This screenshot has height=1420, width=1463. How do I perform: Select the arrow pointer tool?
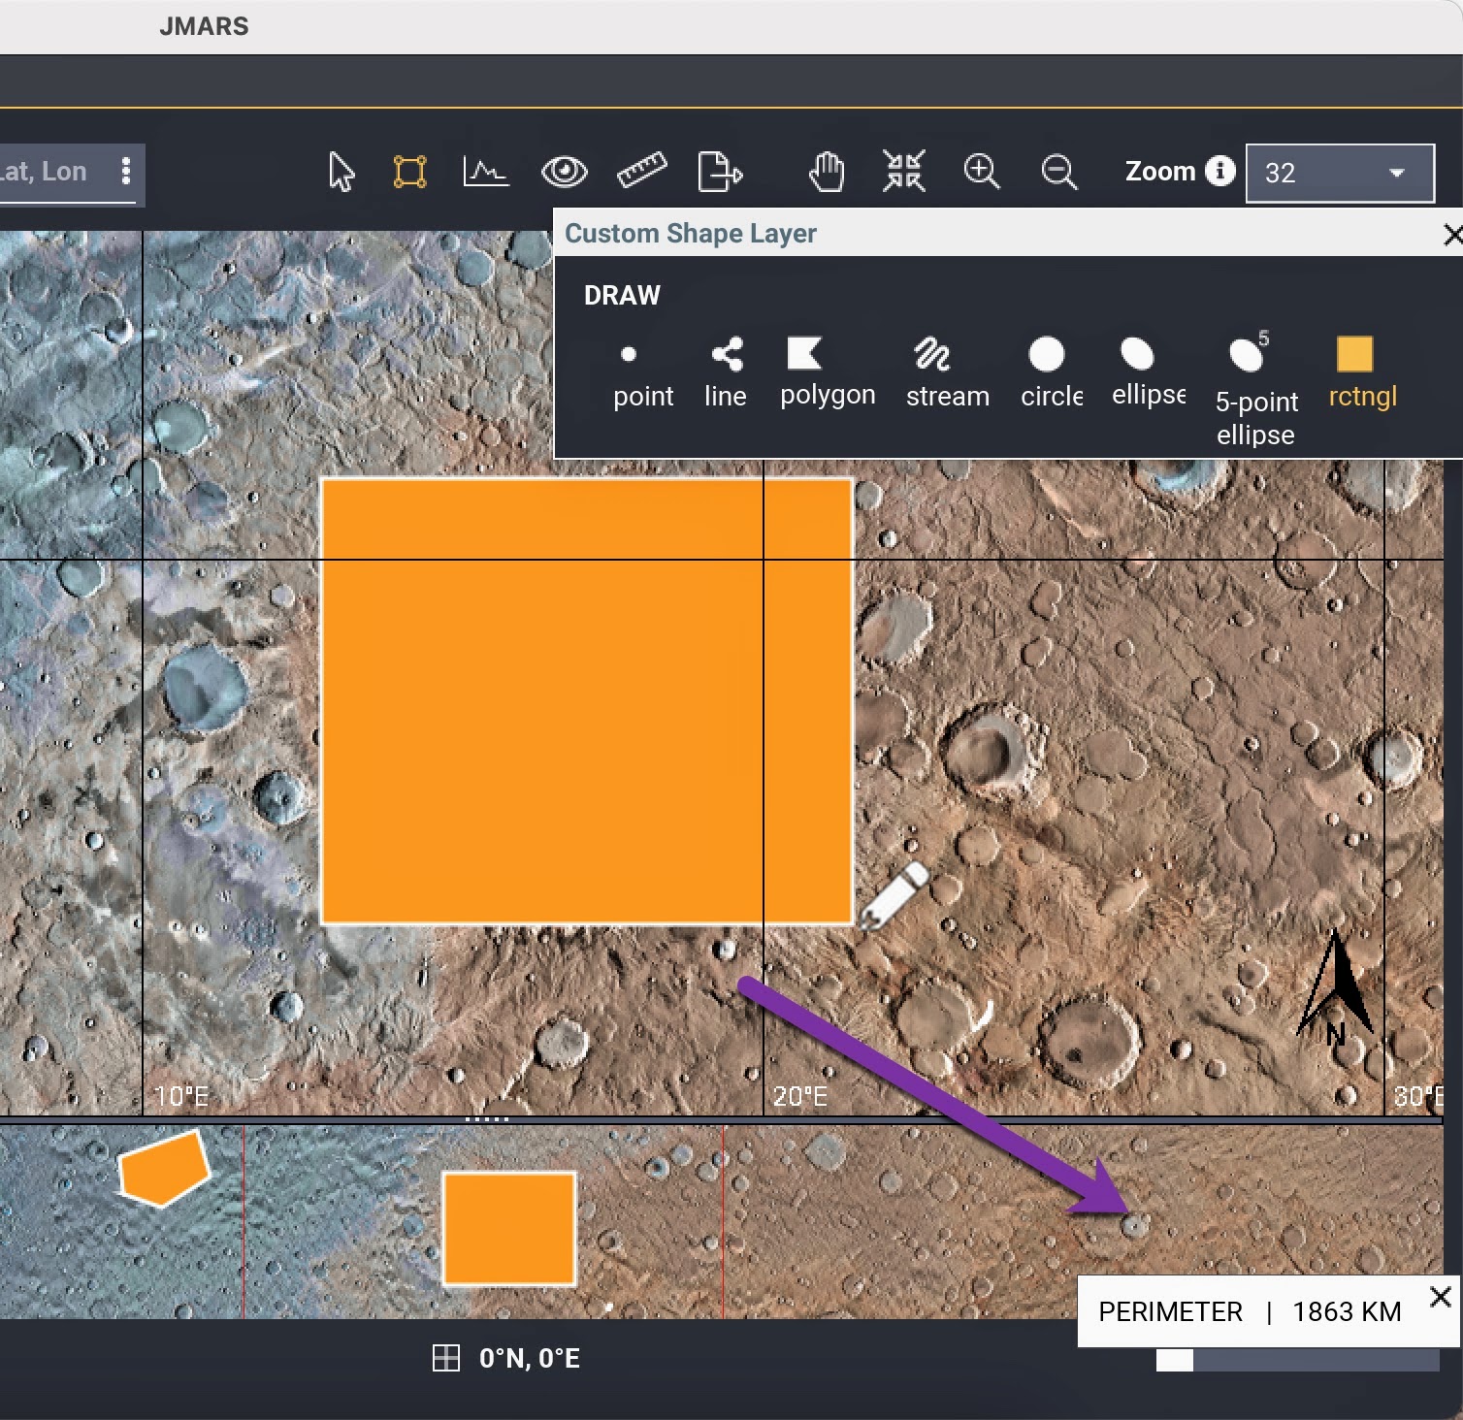point(341,173)
